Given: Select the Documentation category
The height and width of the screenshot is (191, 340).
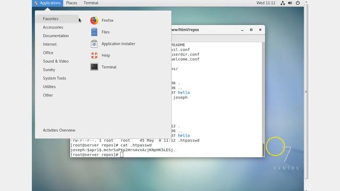Looking at the screenshot, I should coord(56,36).
